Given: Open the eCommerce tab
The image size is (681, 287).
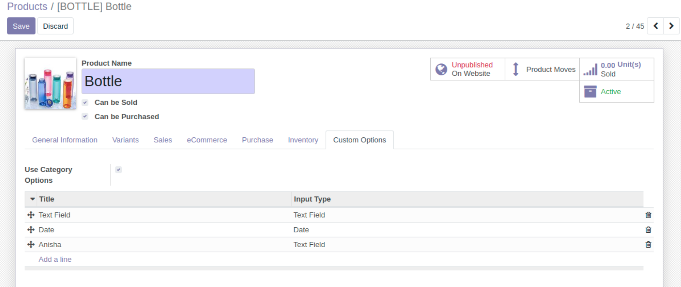Looking at the screenshot, I should (207, 140).
